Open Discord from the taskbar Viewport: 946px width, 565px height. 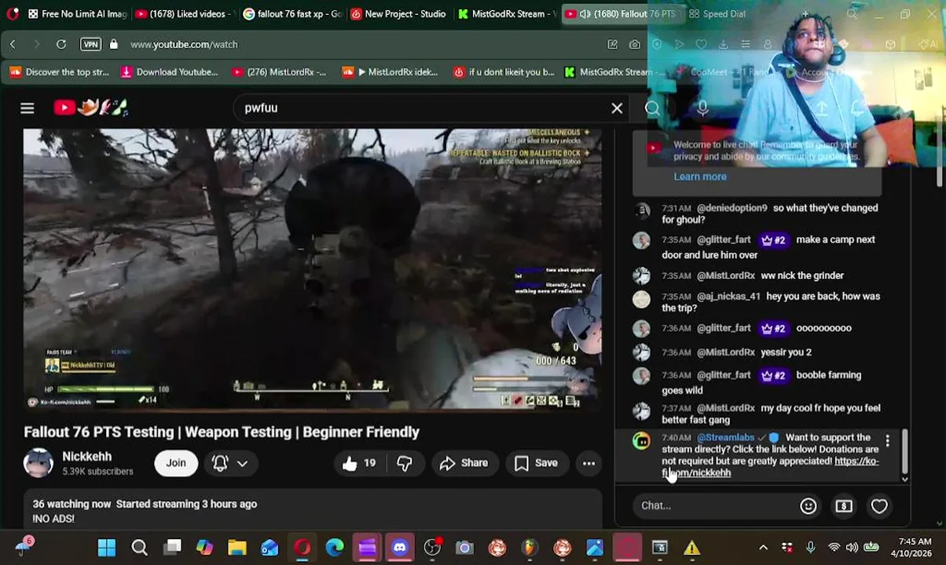pyautogui.click(x=399, y=548)
